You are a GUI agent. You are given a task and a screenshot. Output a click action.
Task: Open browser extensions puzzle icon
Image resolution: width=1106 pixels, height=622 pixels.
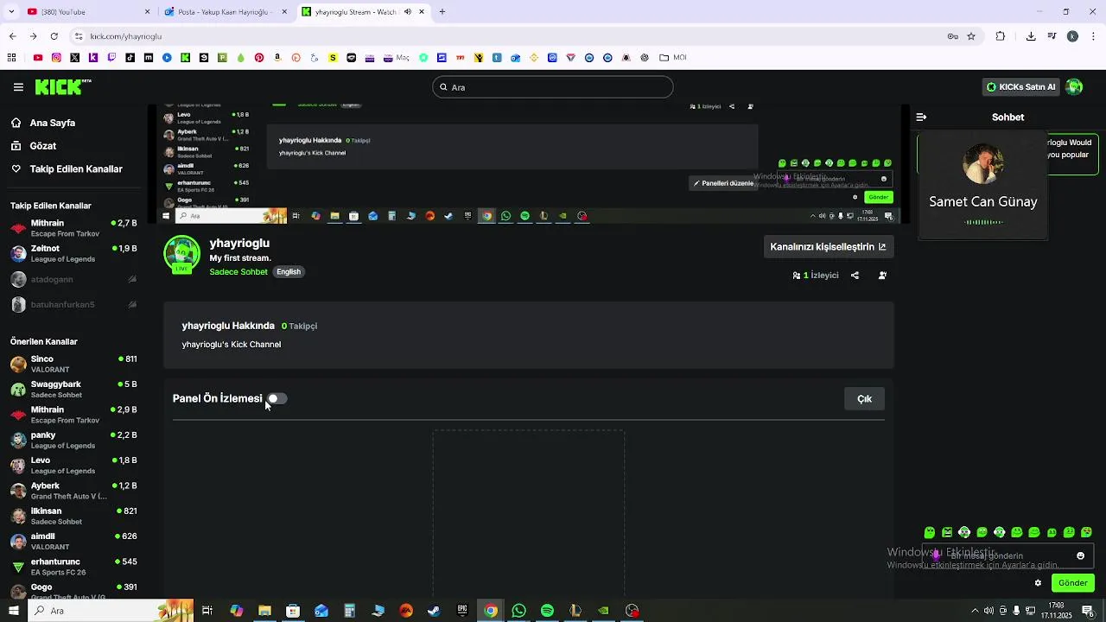pyautogui.click(x=1001, y=36)
